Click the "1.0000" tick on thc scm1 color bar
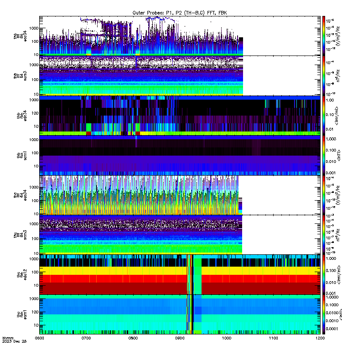Screen dimensions: 342x364 tap(332, 297)
